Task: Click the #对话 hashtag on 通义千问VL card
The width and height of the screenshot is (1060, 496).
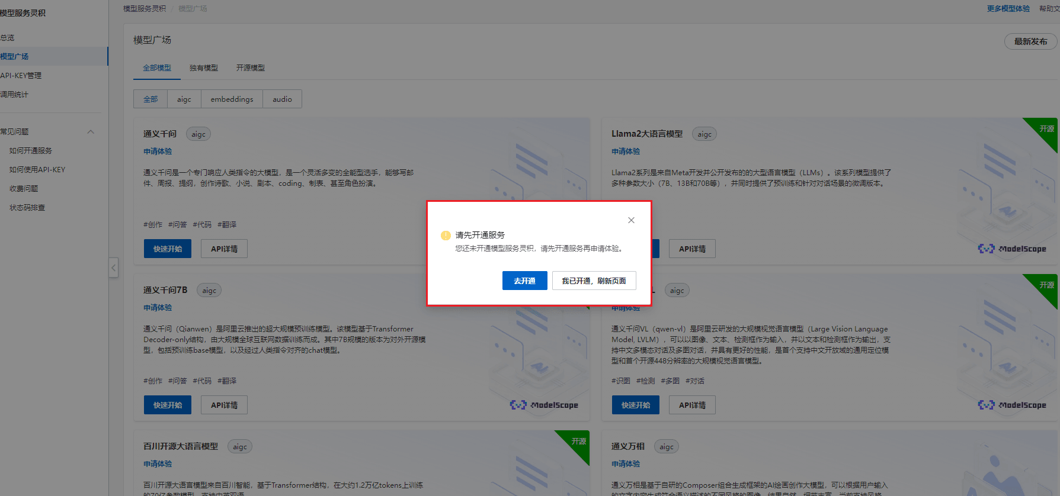Action: point(695,381)
